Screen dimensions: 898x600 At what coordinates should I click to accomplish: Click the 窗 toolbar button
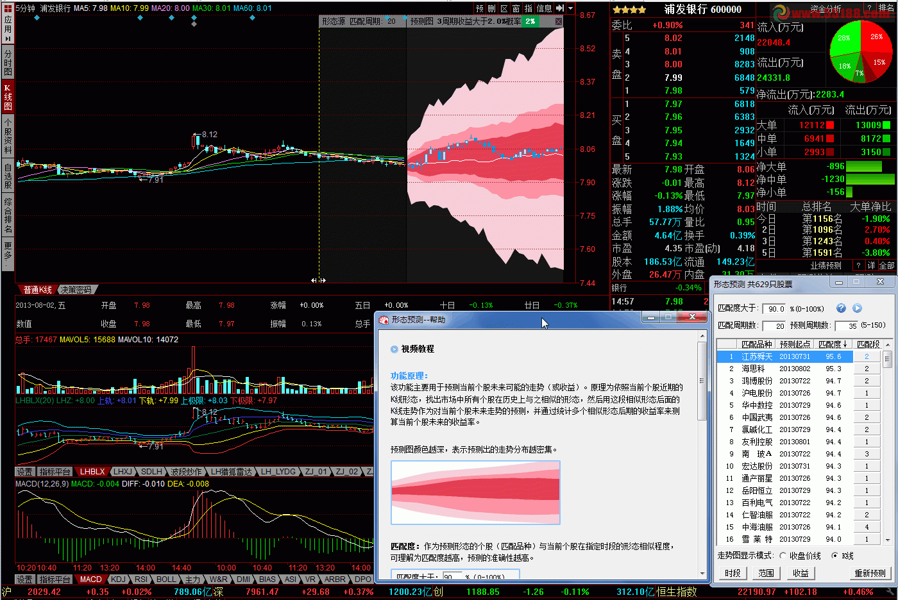[516, 8]
